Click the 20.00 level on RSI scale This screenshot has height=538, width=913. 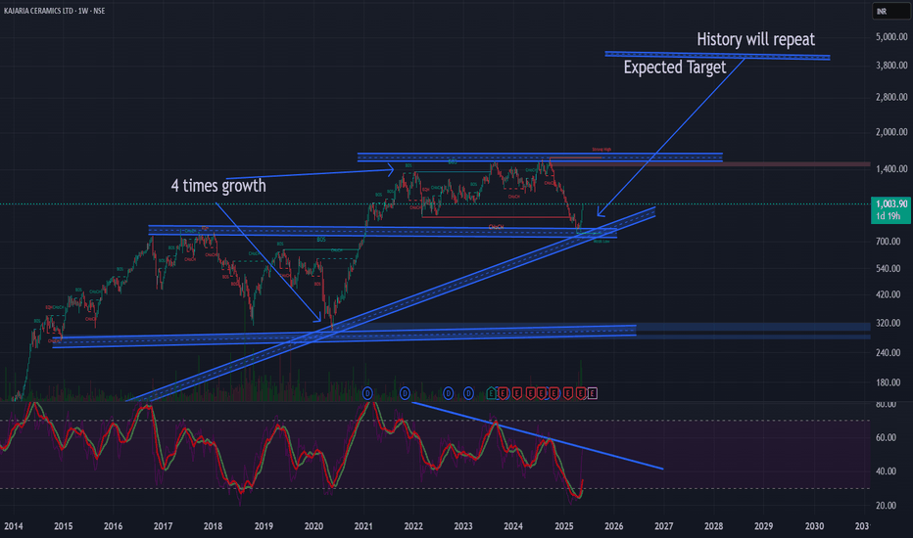click(x=887, y=506)
